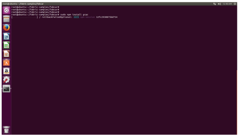238x135 pixels.
Task: Click the session id 12fc2930875bd754
Action: pyautogui.click(x=107, y=17)
